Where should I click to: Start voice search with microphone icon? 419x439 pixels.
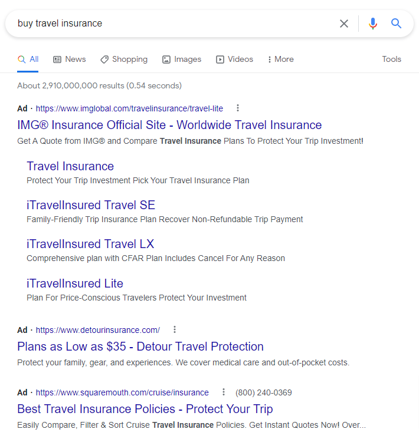pyautogui.click(x=373, y=24)
